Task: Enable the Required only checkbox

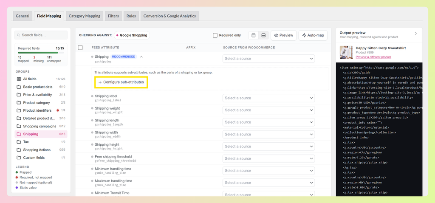Action: click(215, 36)
